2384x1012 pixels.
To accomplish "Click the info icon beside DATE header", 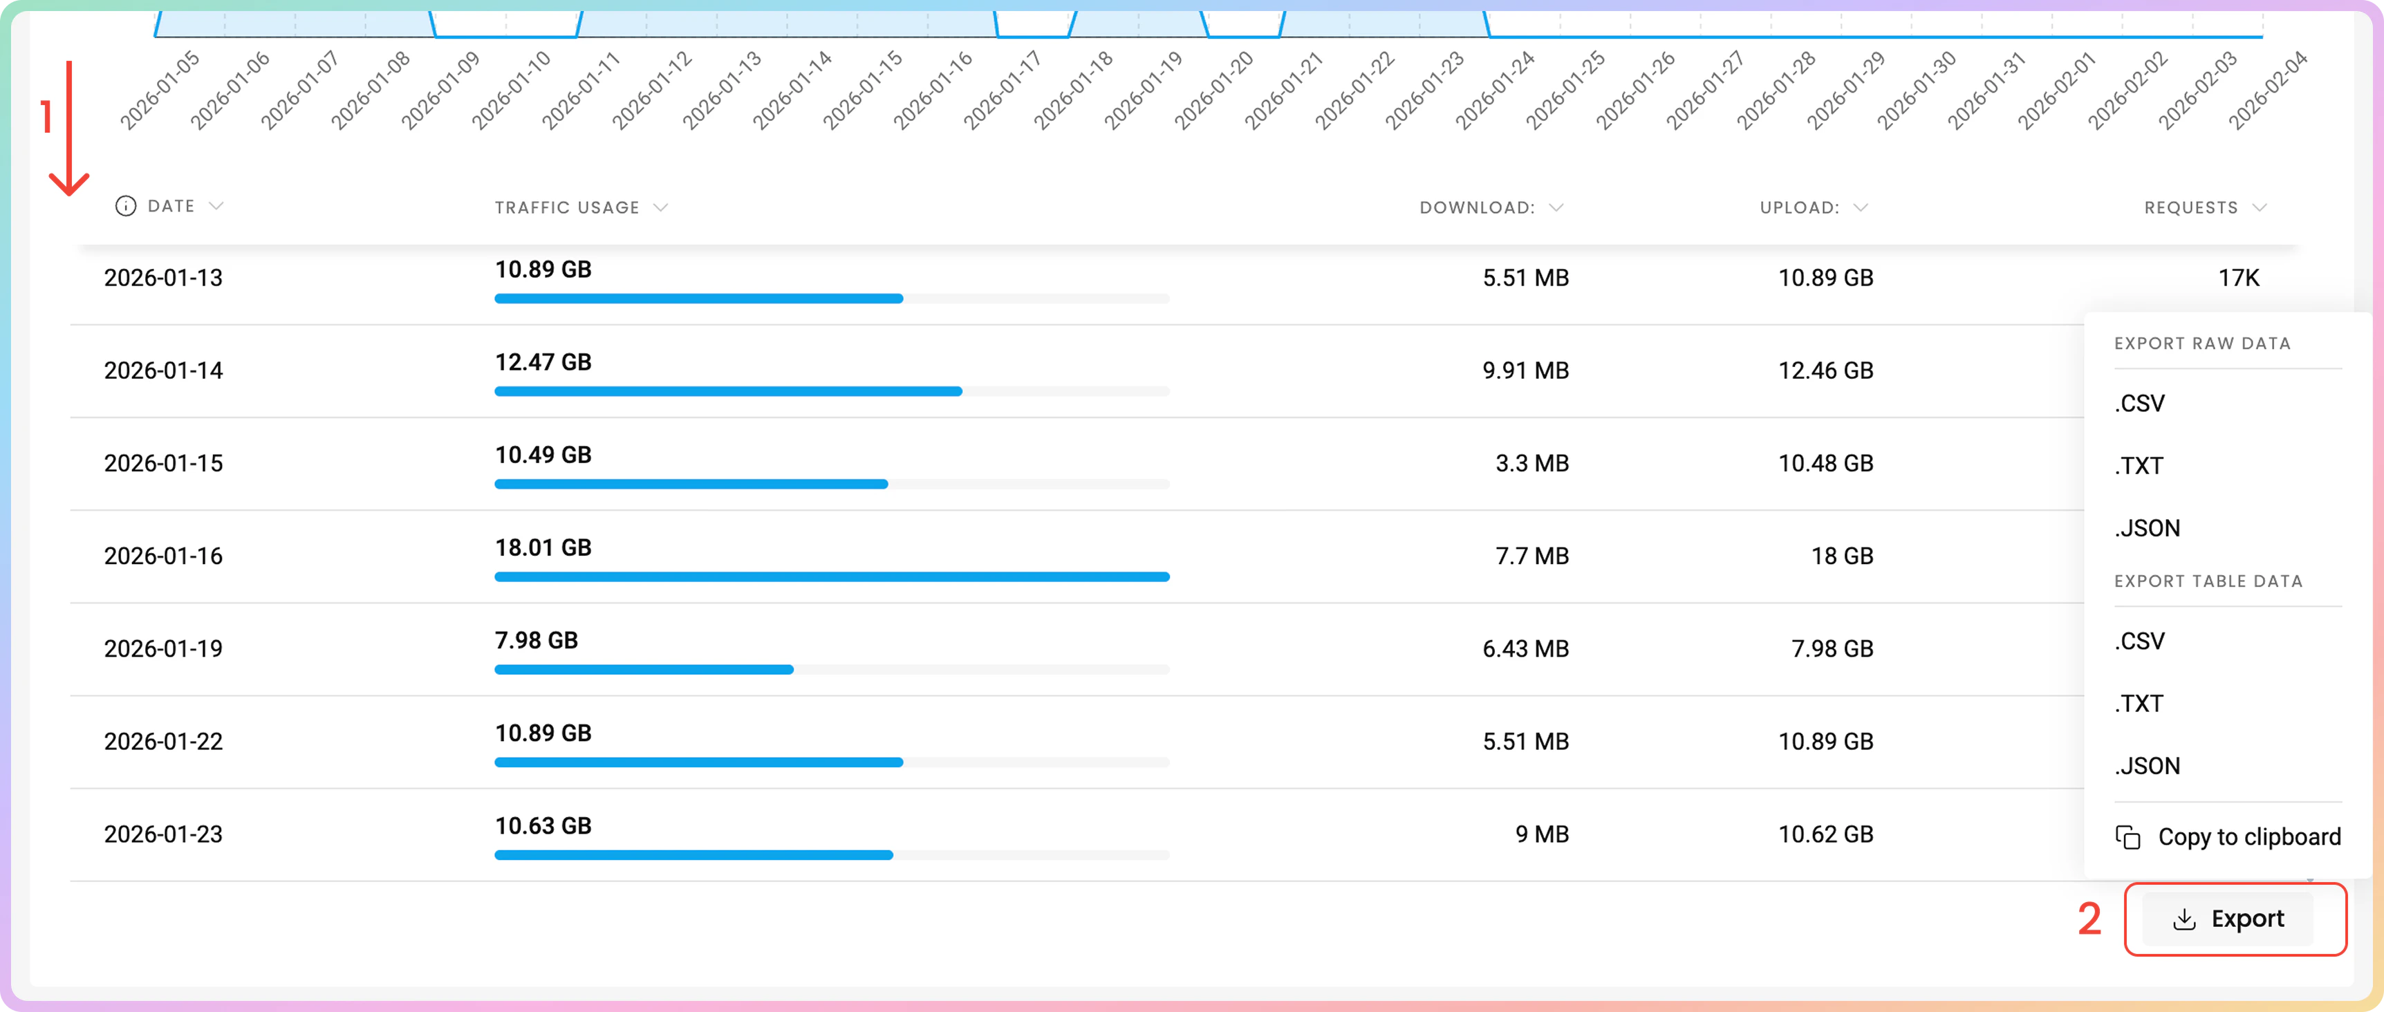I will 125,206.
